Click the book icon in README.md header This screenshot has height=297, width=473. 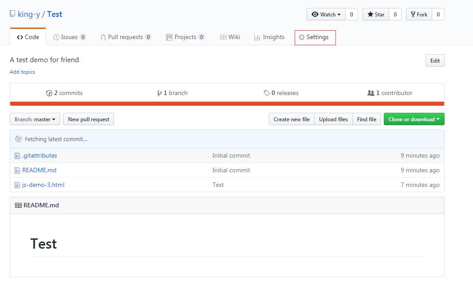point(18,205)
